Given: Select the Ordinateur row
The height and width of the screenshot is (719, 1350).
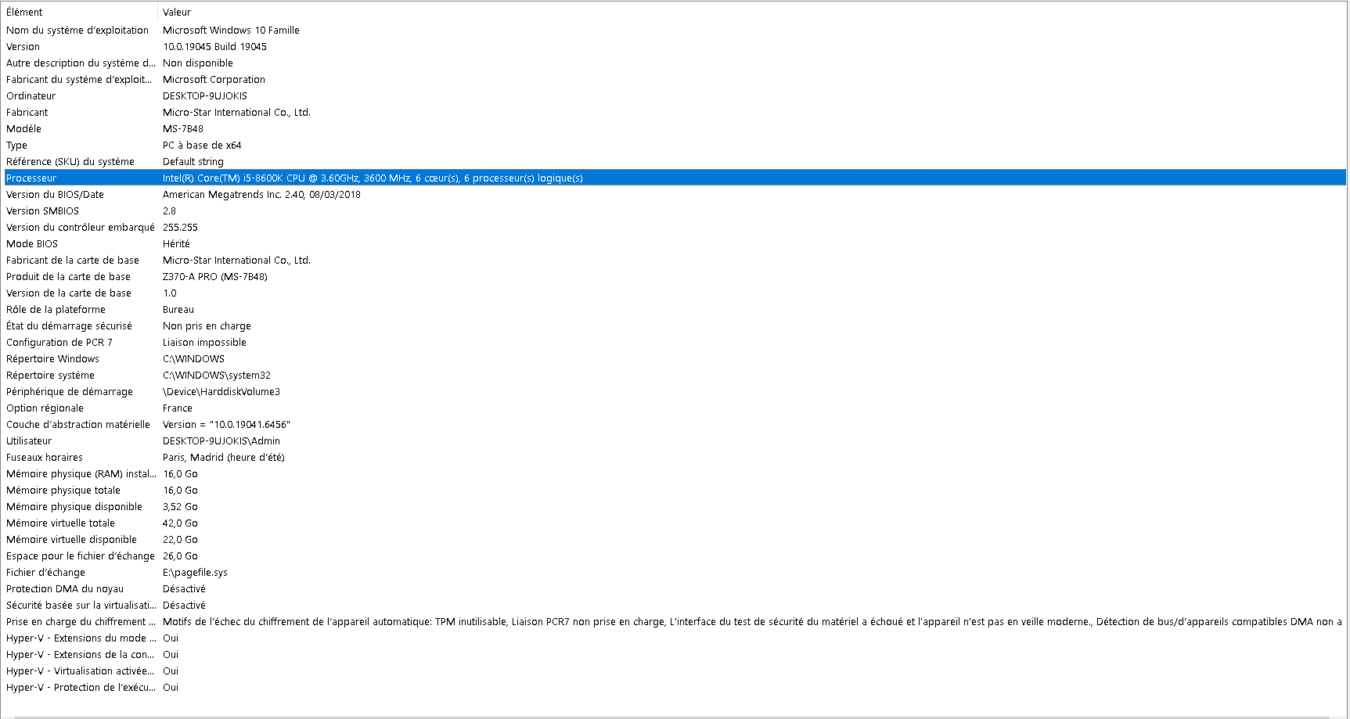Looking at the screenshot, I should (x=675, y=95).
